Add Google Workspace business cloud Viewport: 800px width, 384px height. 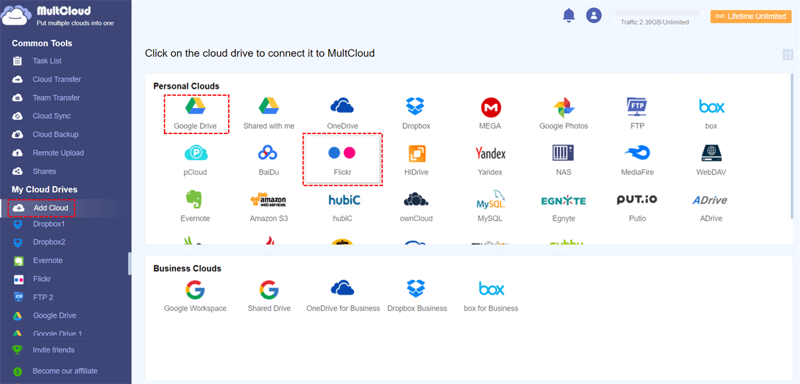pos(195,296)
